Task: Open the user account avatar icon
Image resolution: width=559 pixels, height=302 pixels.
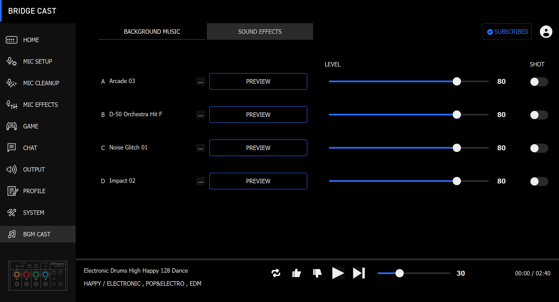Action: 546,32
